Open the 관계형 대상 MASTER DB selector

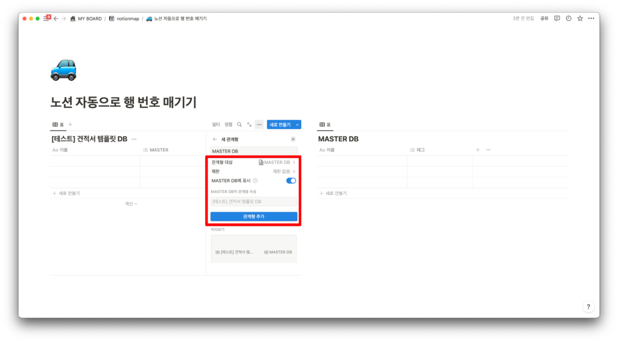(x=276, y=162)
